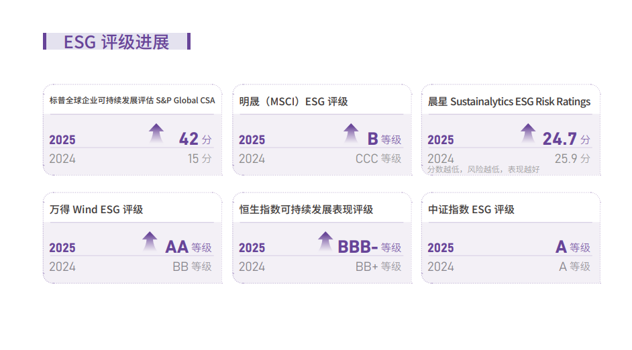Click the 晨星 Sustainalytics ESG Risk Ratings title

click(509, 102)
